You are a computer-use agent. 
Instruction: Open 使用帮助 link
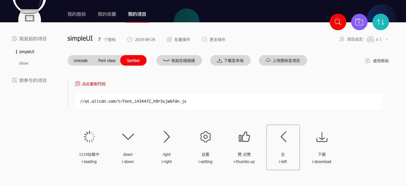[381, 61]
